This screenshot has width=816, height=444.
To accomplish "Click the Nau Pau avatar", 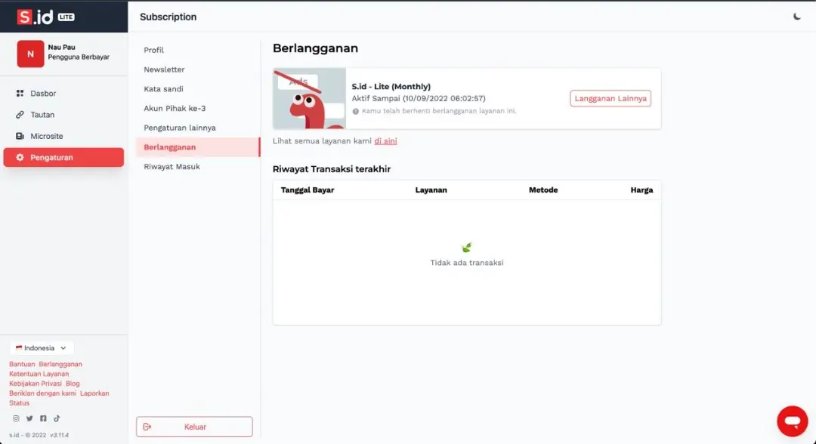I will pyautogui.click(x=30, y=54).
